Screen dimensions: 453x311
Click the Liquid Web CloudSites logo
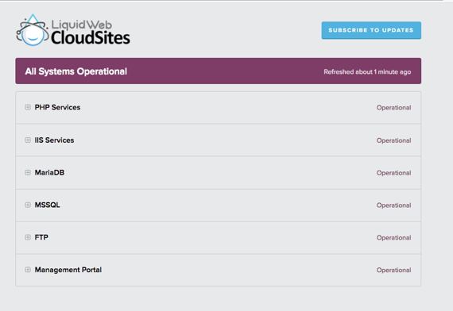[x=73, y=30]
